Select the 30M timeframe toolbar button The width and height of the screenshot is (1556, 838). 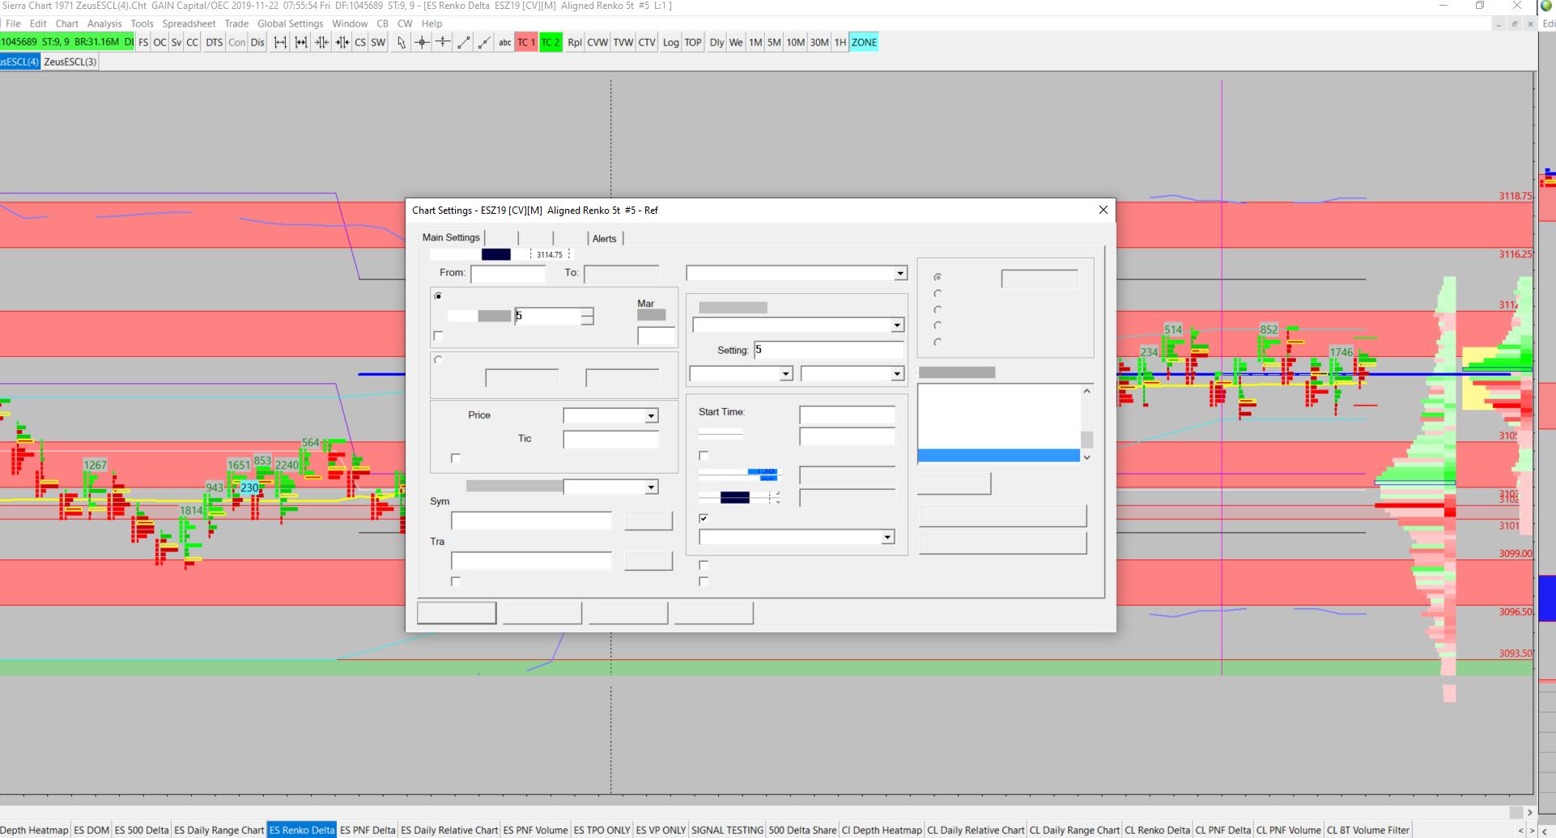coord(818,43)
